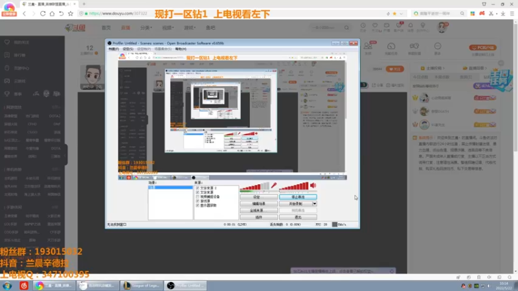518x291 pixels.
Task: Expand the 视频 dropdown in Douyu navigation
Action: tap(168, 28)
